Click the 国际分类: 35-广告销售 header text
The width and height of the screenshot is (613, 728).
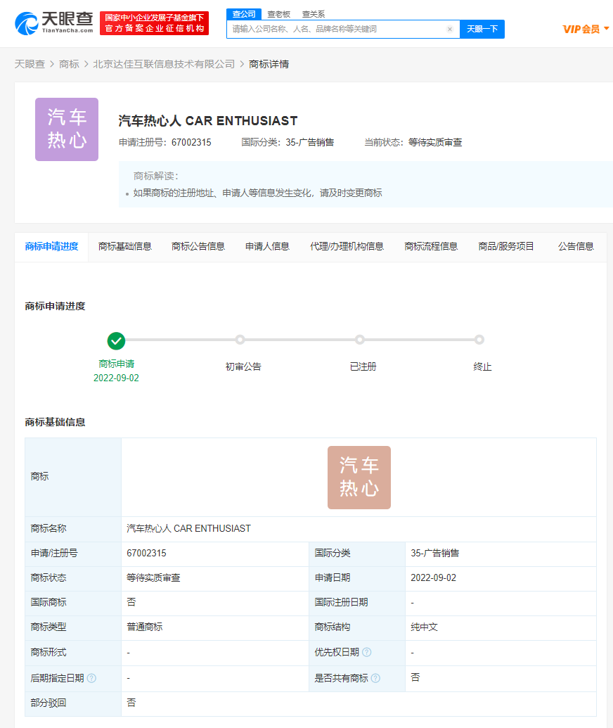pyautogui.click(x=288, y=143)
